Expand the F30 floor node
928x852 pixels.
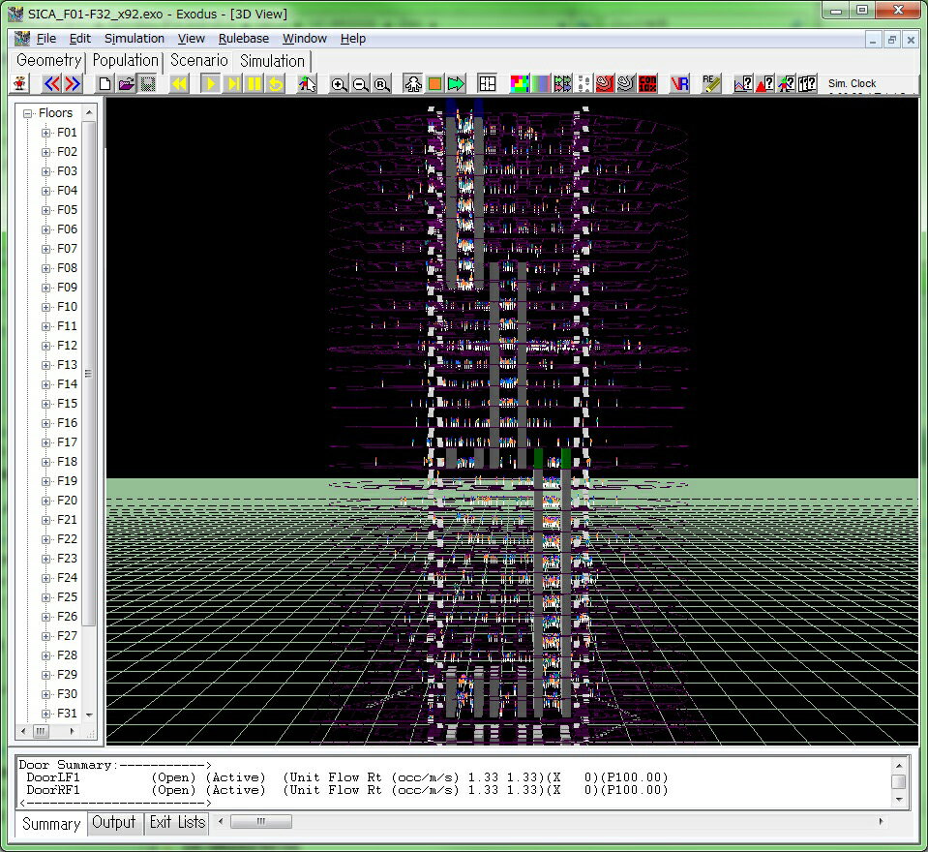[45, 694]
